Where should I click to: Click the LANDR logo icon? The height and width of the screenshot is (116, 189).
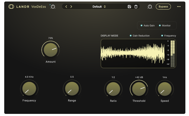pos(11,7)
